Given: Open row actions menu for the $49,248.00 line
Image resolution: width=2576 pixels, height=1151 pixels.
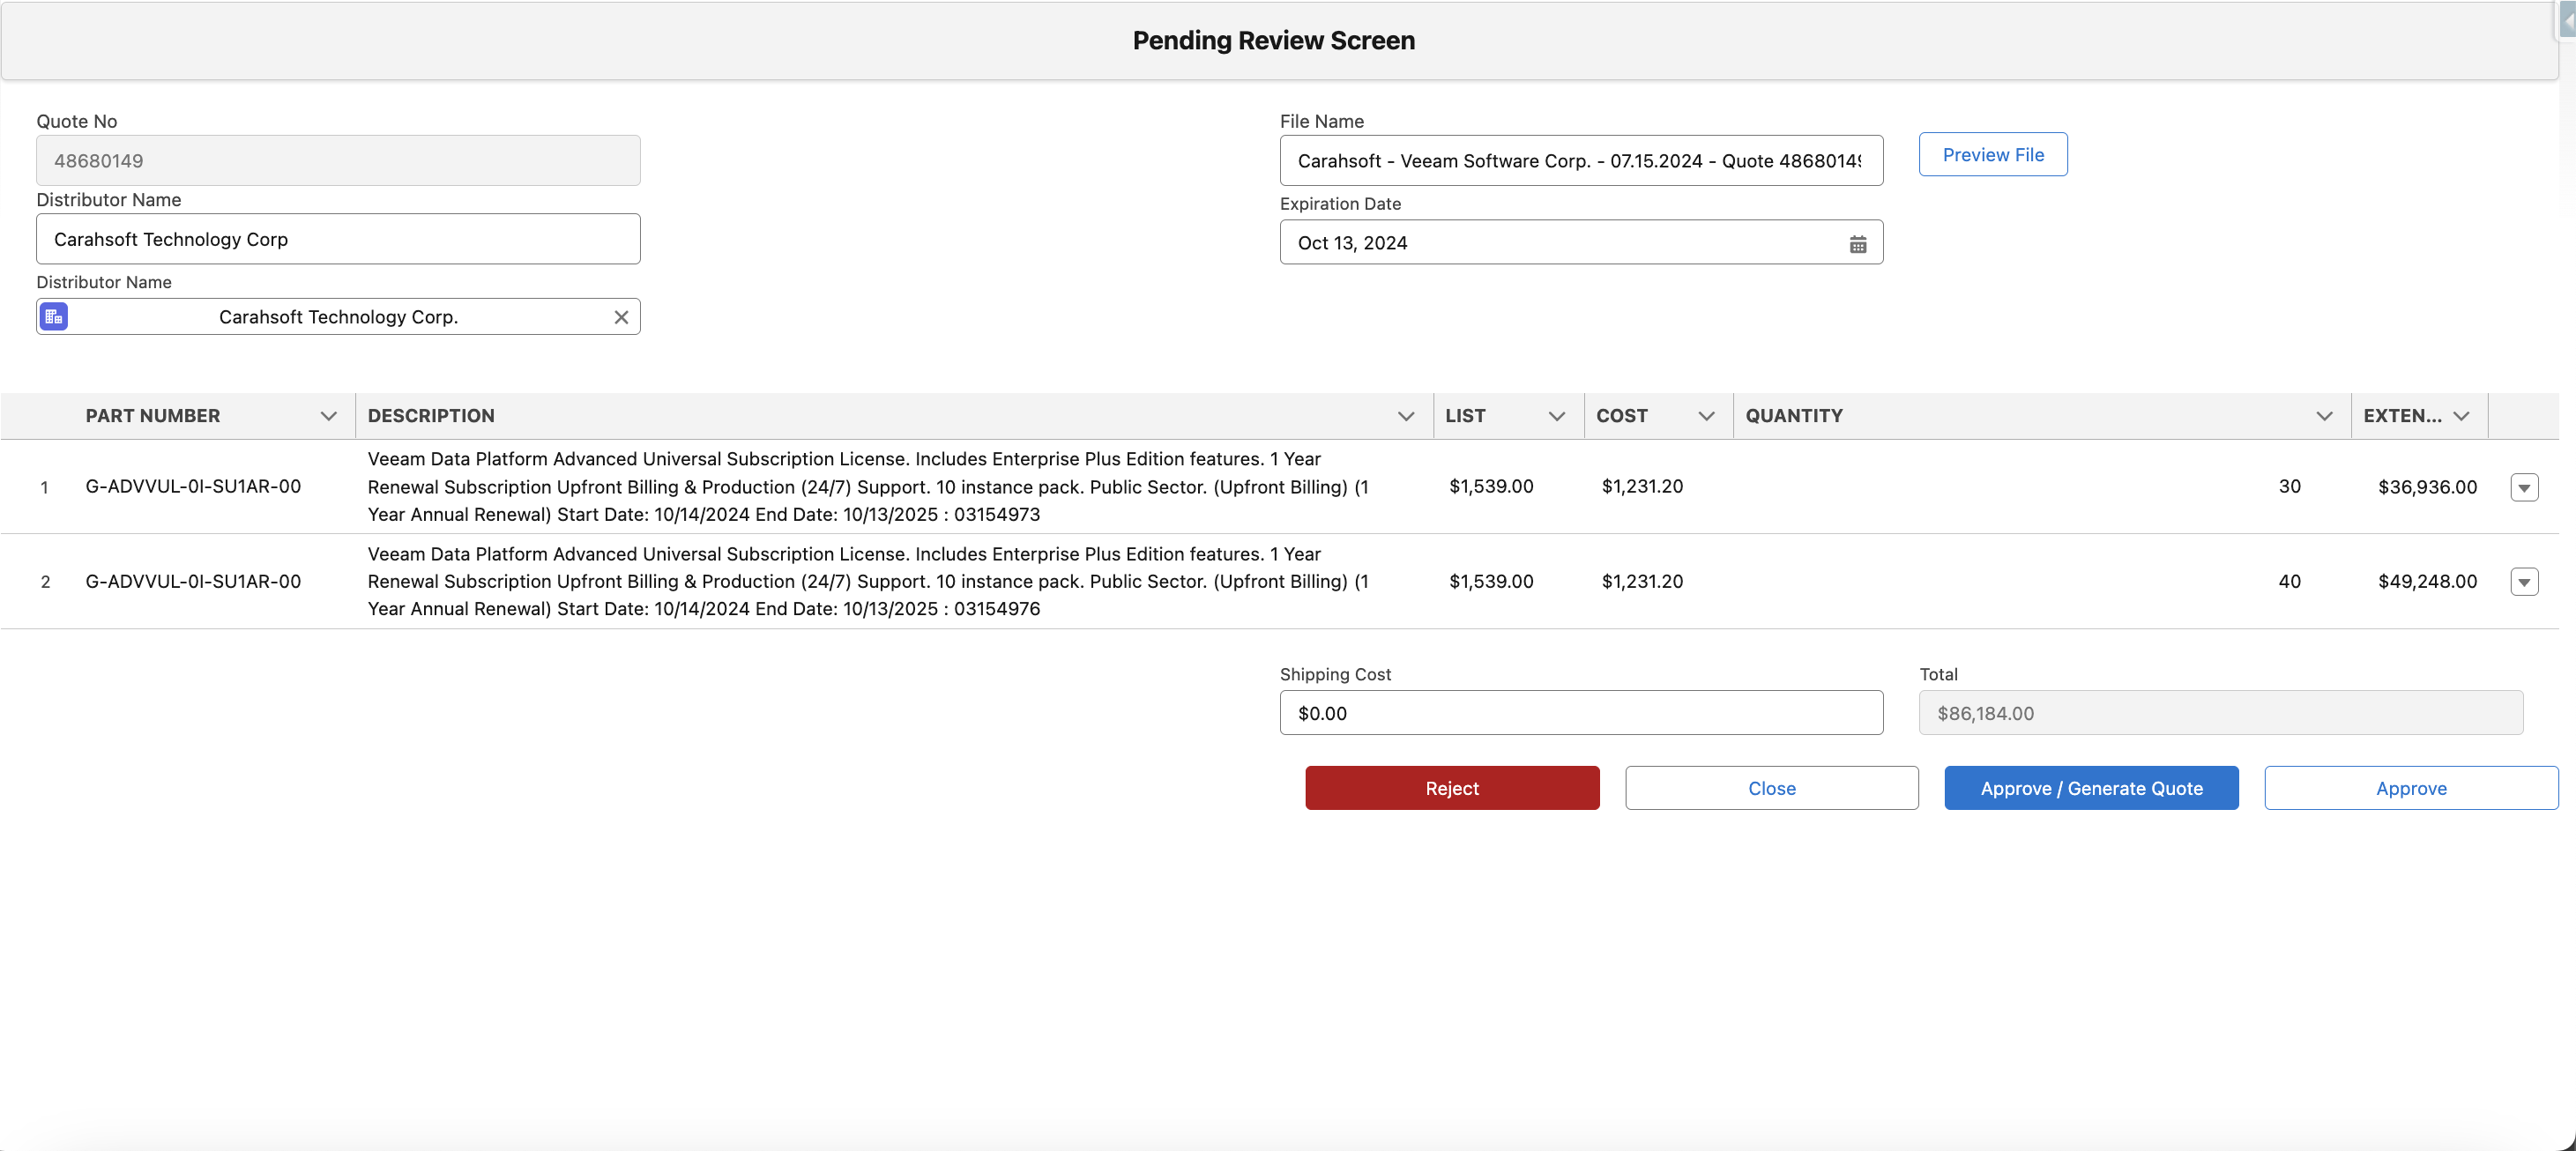Looking at the screenshot, I should [2523, 582].
